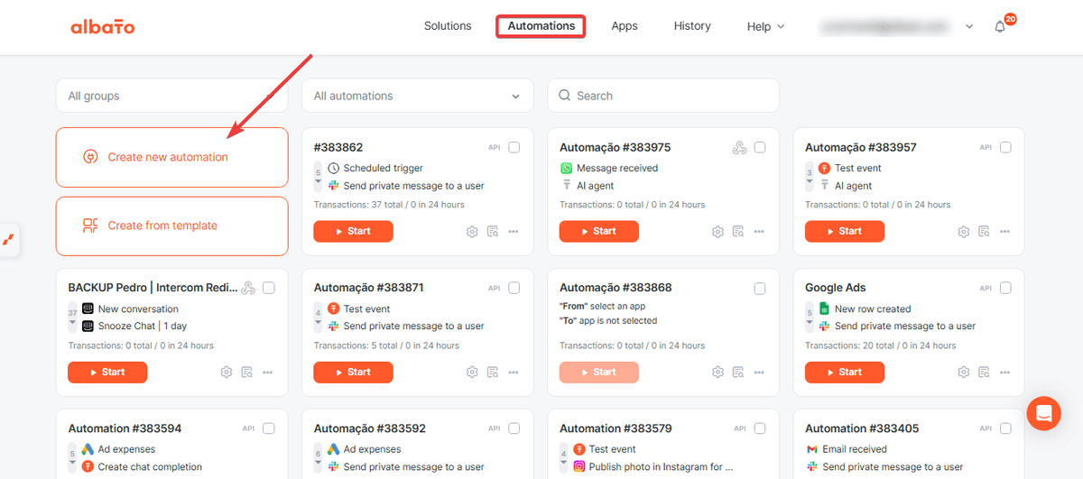
Task: Start Automação #383975
Action: tap(598, 232)
